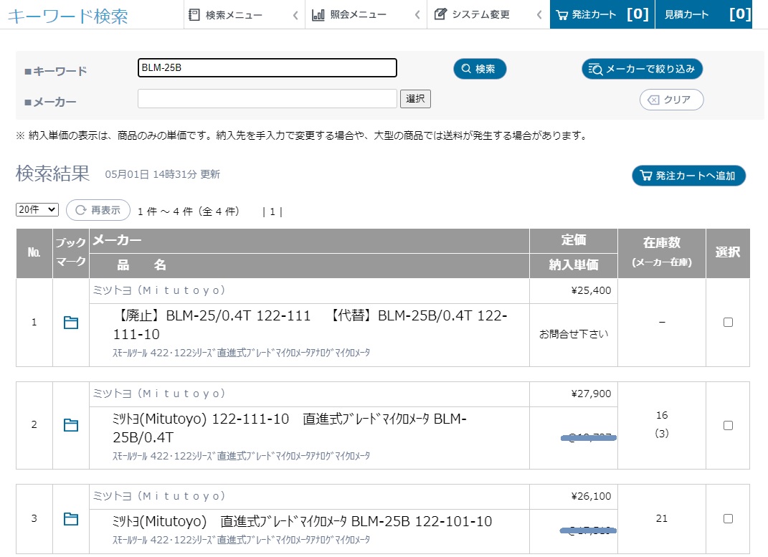Select checkbox for row 3 BLM-25B 122-101-10

[728, 518]
